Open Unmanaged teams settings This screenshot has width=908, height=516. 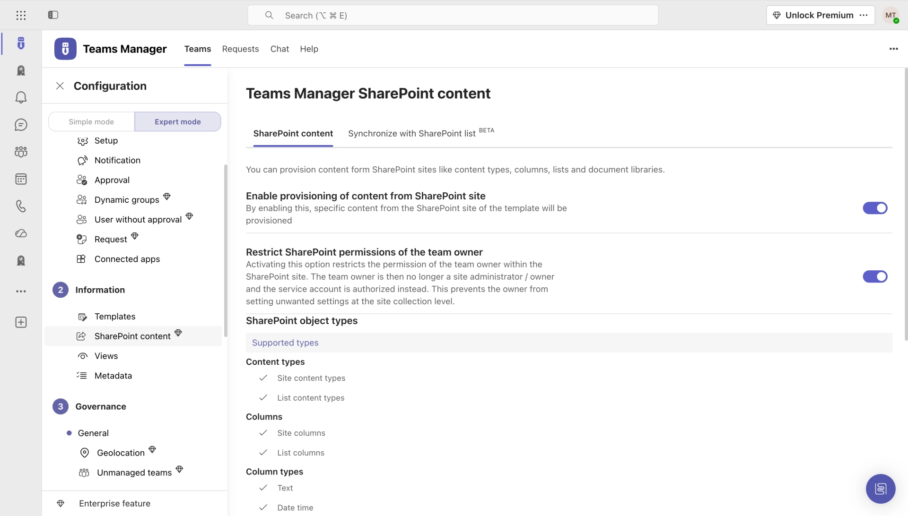(x=134, y=473)
